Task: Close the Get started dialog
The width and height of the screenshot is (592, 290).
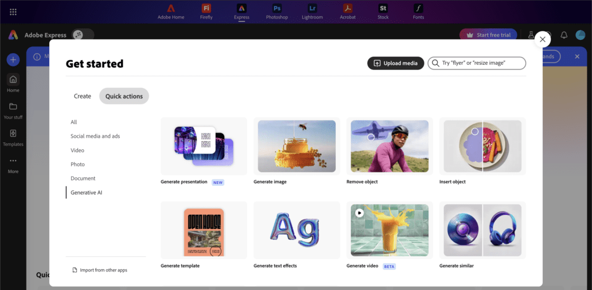Action: point(542,39)
